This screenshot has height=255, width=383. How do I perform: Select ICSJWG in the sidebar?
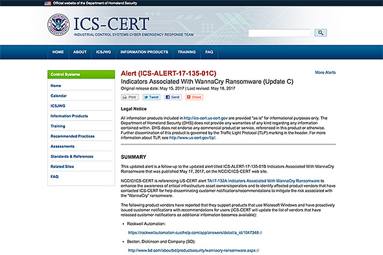coord(58,106)
